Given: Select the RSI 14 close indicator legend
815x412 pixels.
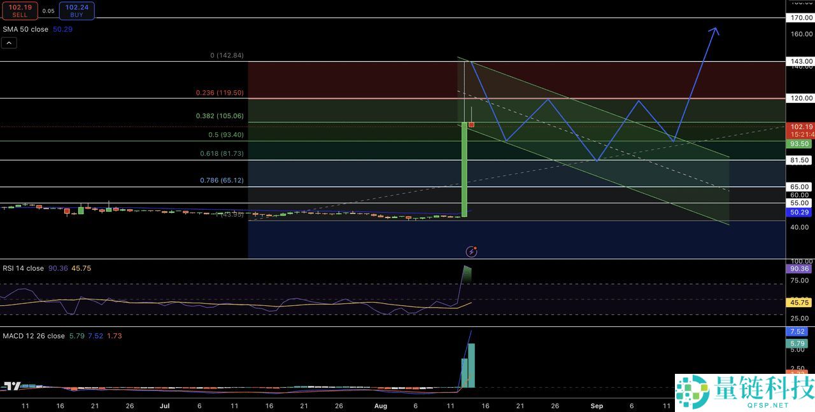Looking at the screenshot, I should pos(24,268).
